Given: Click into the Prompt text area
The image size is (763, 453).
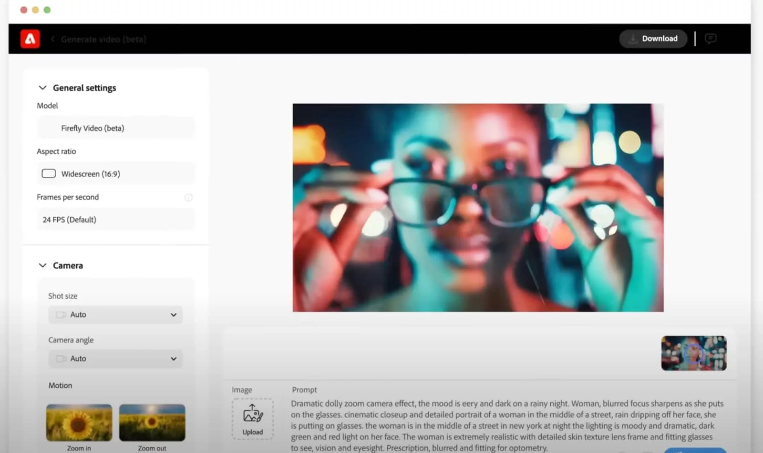Looking at the screenshot, I should coord(505,425).
